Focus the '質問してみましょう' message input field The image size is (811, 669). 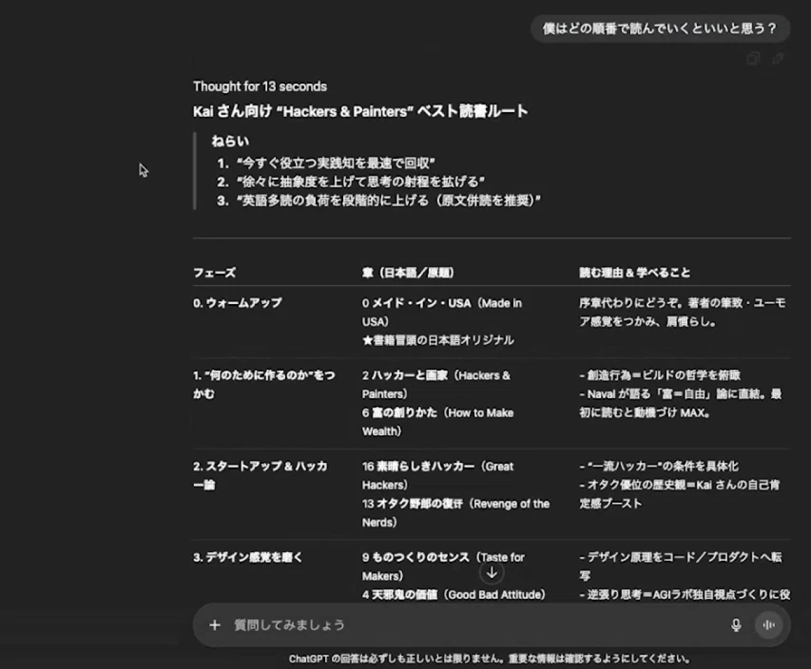[473, 625]
